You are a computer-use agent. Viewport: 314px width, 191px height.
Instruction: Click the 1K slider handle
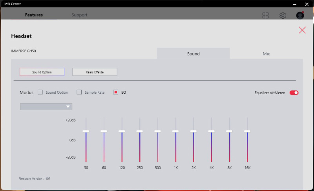click(x=175, y=131)
